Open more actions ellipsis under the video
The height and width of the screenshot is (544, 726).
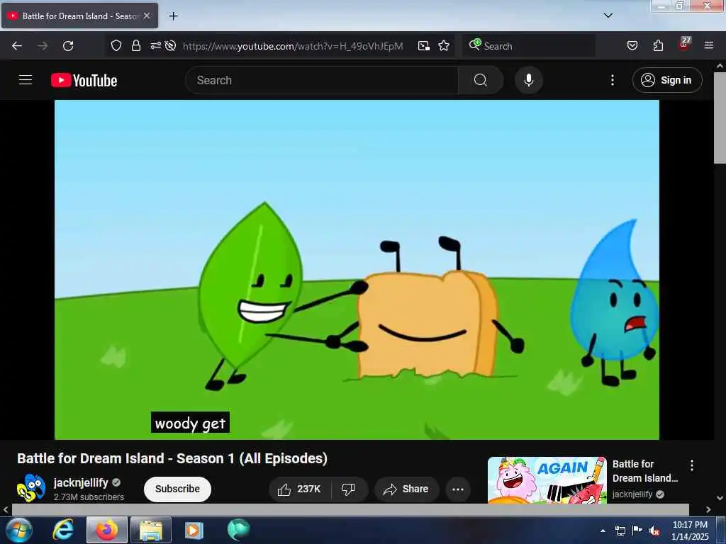coord(458,489)
